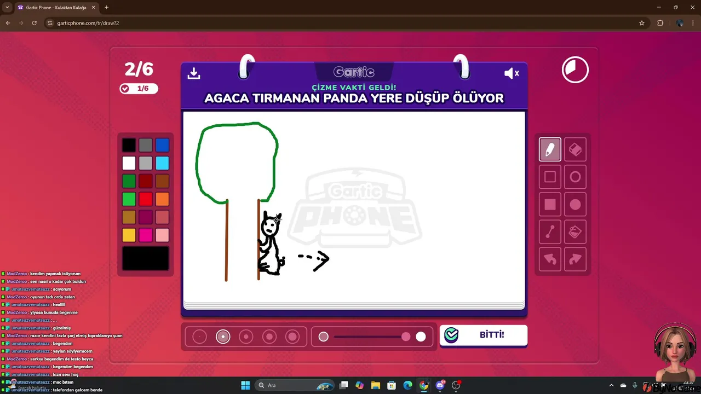Select the paint bucket fill tool
Viewport: 701px width, 394px height.
pyautogui.click(x=575, y=232)
